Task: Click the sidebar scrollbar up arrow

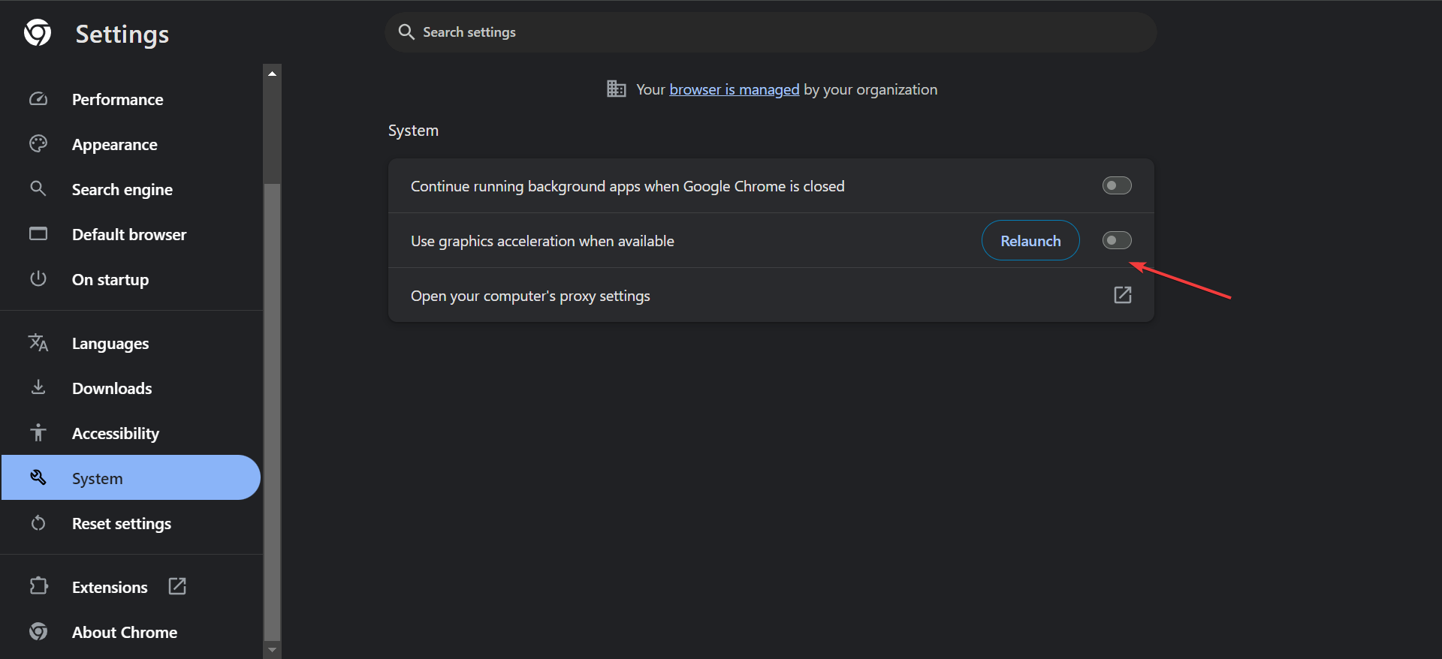Action: (273, 74)
